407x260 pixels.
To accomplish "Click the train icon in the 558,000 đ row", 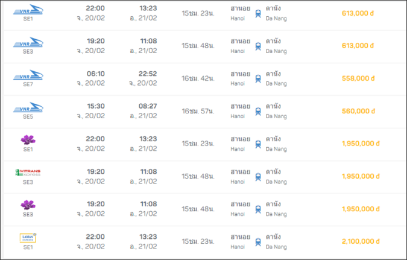I will (x=258, y=78).
